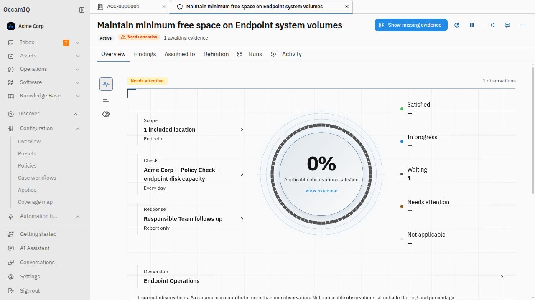The image size is (535, 300).
Task: Switch to the list lines view icon
Action: click(106, 99)
